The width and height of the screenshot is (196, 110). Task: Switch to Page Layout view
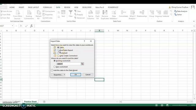click(162, 105)
